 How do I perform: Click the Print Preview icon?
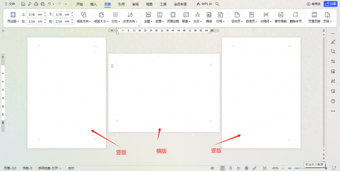coord(42,4)
